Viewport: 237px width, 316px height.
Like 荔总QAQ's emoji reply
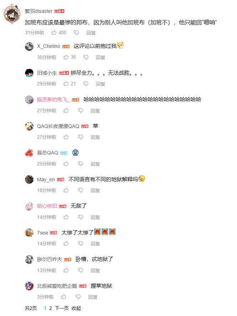point(66,164)
